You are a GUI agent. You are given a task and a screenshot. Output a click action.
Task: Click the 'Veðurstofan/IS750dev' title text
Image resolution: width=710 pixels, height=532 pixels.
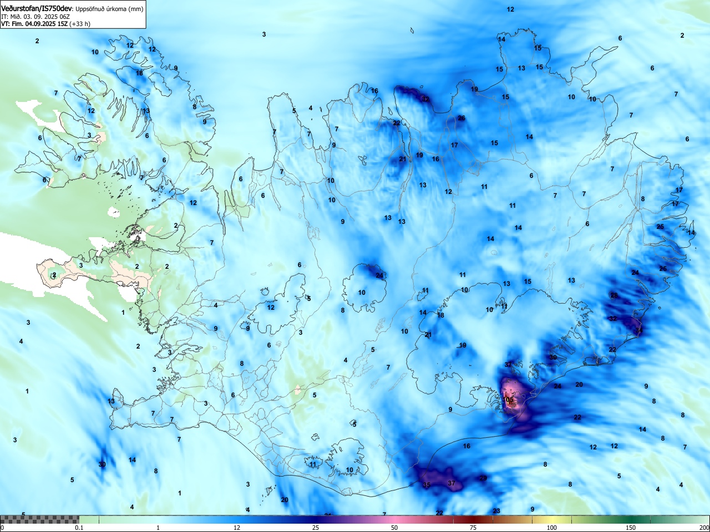click(37, 8)
